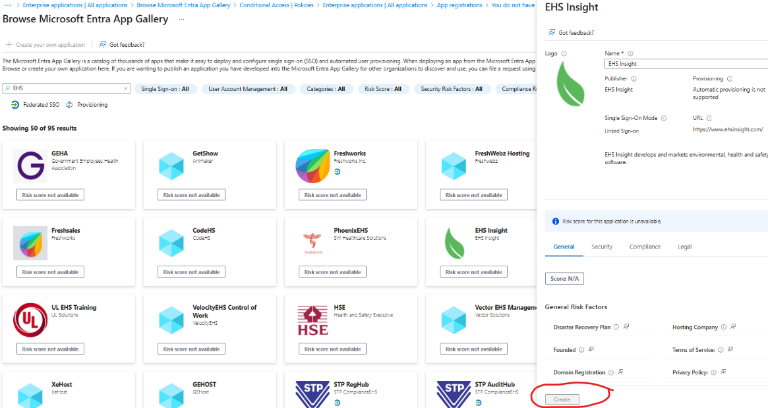Click the Logo info icon in side panel
Viewport: 768px width, 408px height.
pos(564,53)
